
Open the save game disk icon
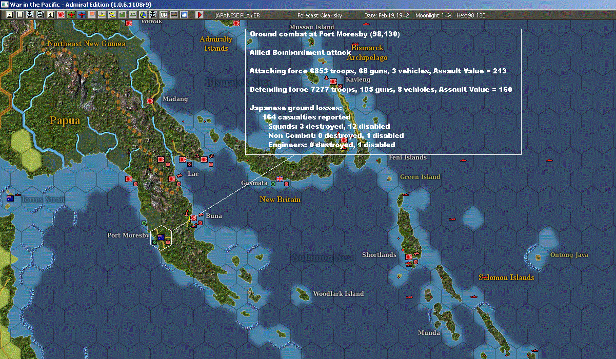coord(10,15)
